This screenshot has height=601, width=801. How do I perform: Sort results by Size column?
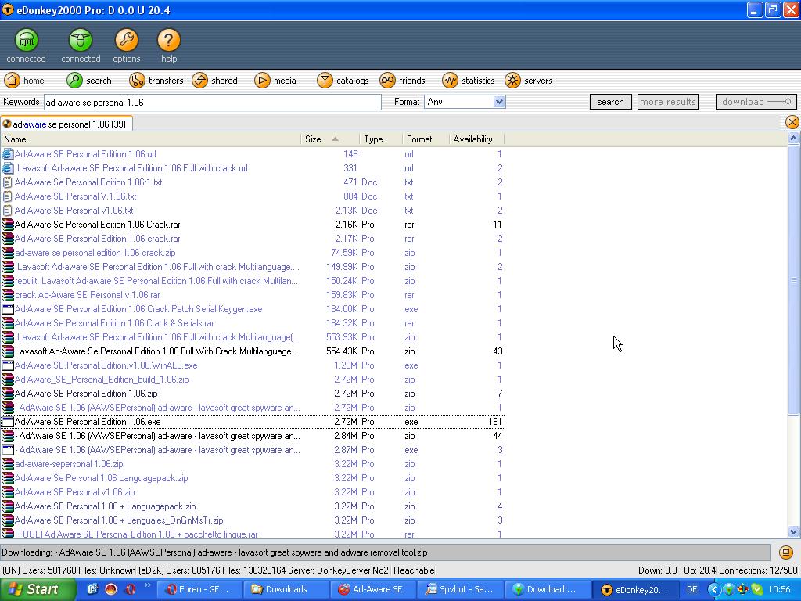331,139
